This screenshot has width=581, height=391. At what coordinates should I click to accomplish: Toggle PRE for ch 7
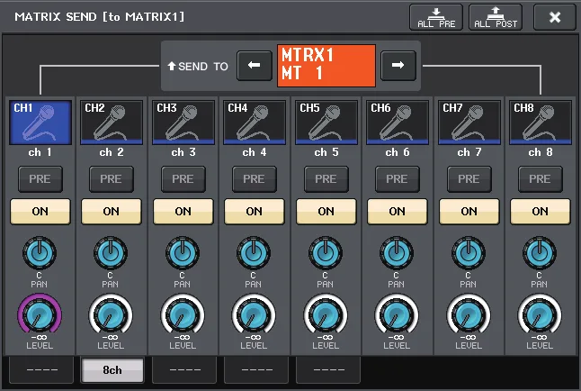pyautogui.click(x=469, y=179)
